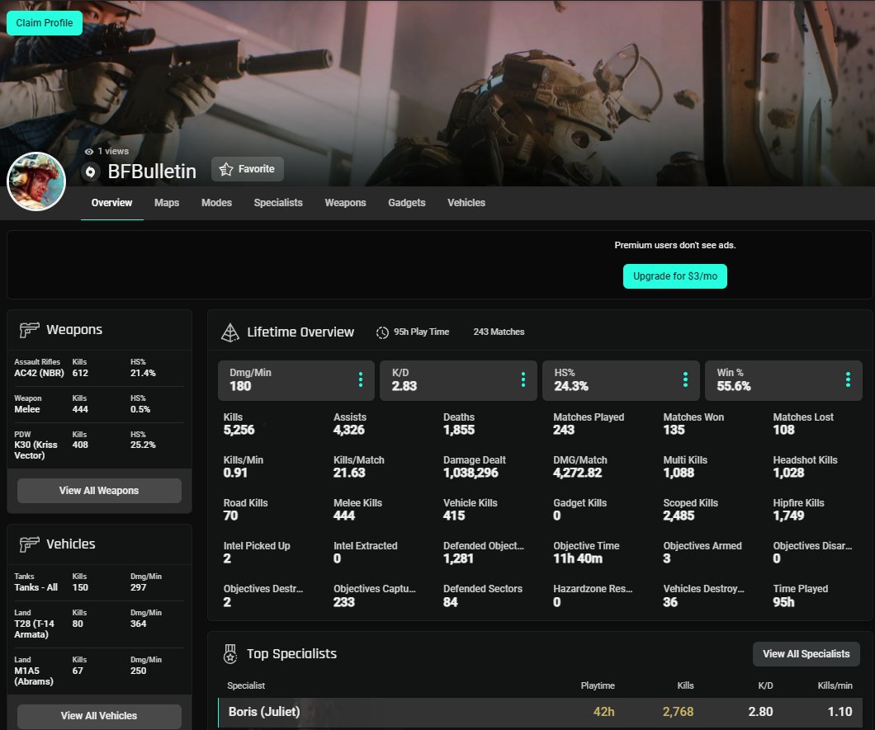Viewport: 875px width, 730px height.
Task: Click the Origin platform icon beside BFBulletin
Action: tap(91, 172)
